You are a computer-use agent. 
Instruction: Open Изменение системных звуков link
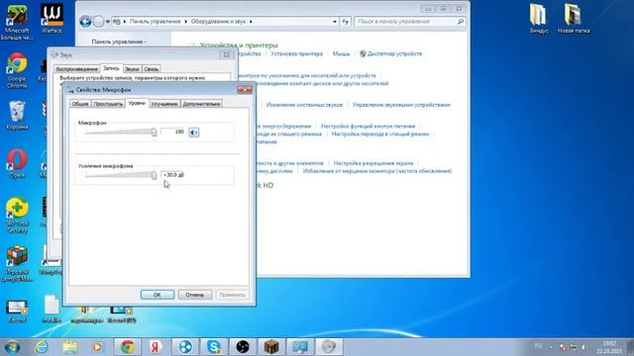coord(304,105)
